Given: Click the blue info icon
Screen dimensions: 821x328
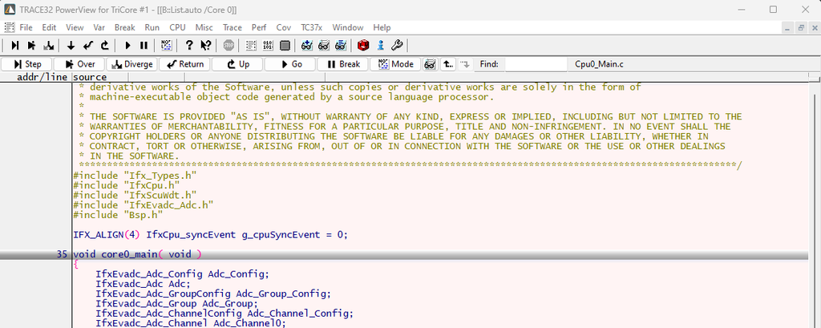Looking at the screenshot, I should 380,46.
